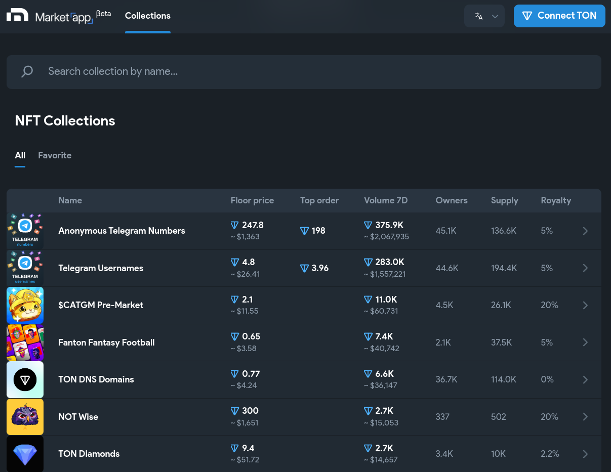Open the Telegram Usernames collection name
The width and height of the screenshot is (611, 472).
101,268
